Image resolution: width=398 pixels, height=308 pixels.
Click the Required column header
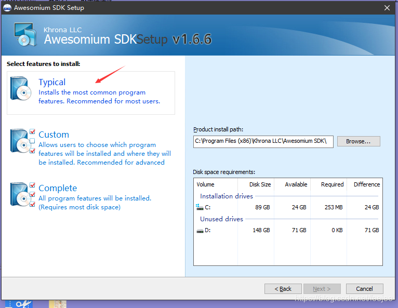329,184
